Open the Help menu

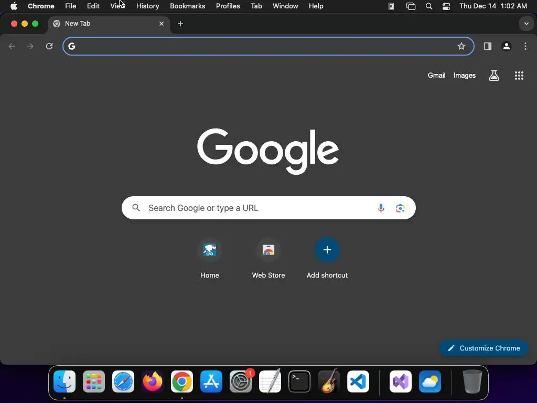tap(316, 6)
